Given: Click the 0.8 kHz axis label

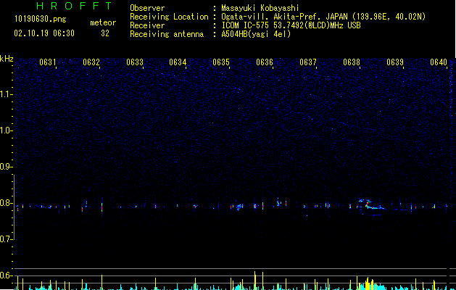Looking at the screenshot, I should 6,203.
